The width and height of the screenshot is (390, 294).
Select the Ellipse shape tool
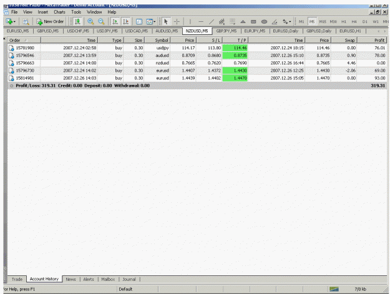click(x=264, y=22)
